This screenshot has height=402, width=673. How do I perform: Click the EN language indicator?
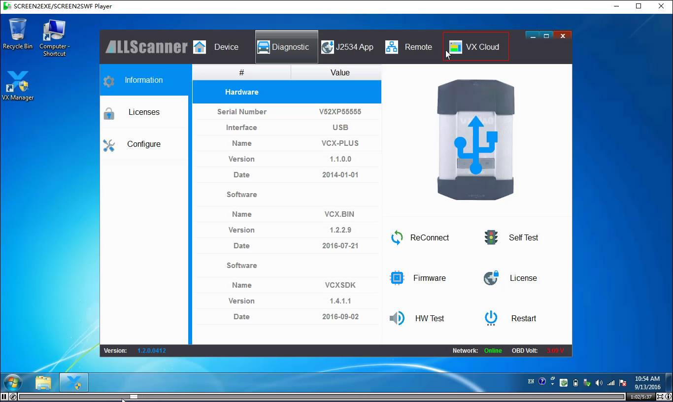531,381
